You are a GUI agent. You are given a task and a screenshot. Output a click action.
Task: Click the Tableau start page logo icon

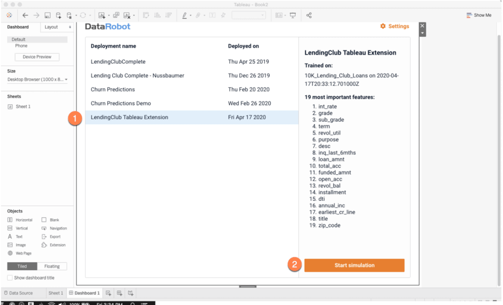(x=9, y=15)
